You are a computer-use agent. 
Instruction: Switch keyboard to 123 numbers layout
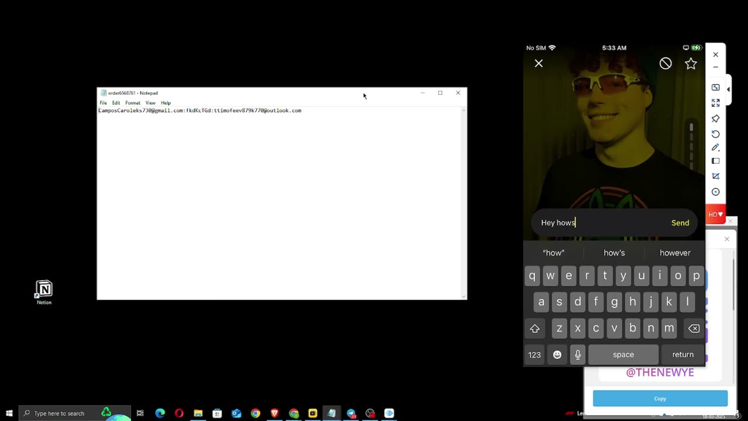534,354
